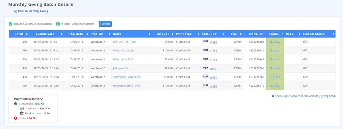Click the $363.00 successful total
The height and width of the screenshot is (129, 343).
click(40, 104)
